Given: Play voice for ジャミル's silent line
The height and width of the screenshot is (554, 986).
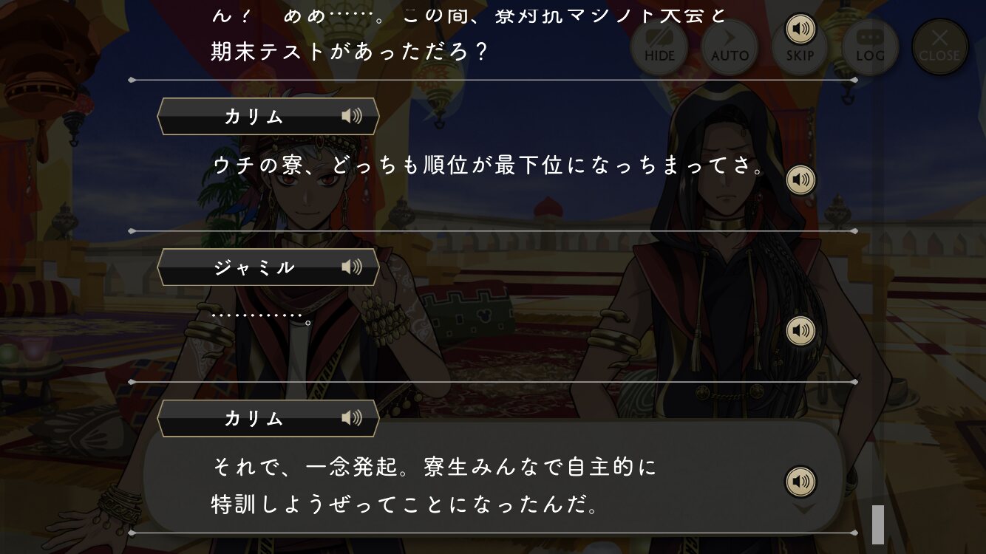Looking at the screenshot, I should coord(800,331).
